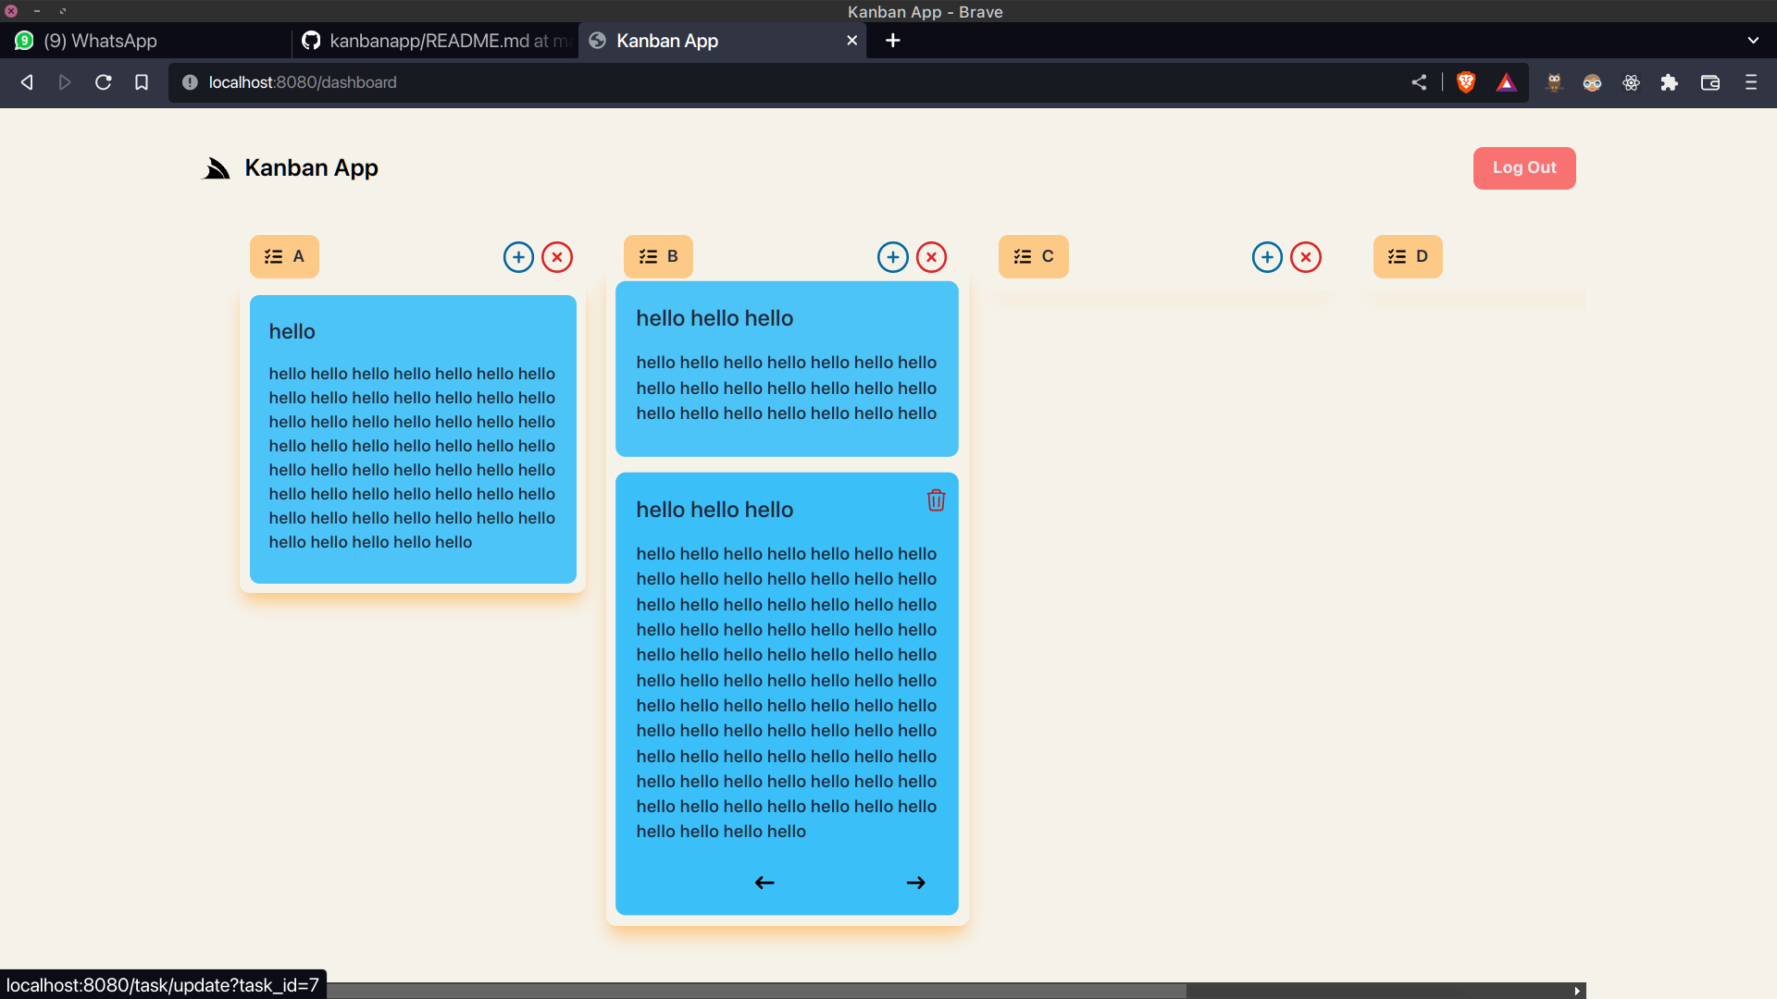Delete list C with red X
This screenshot has width=1777, height=999.
click(1306, 257)
